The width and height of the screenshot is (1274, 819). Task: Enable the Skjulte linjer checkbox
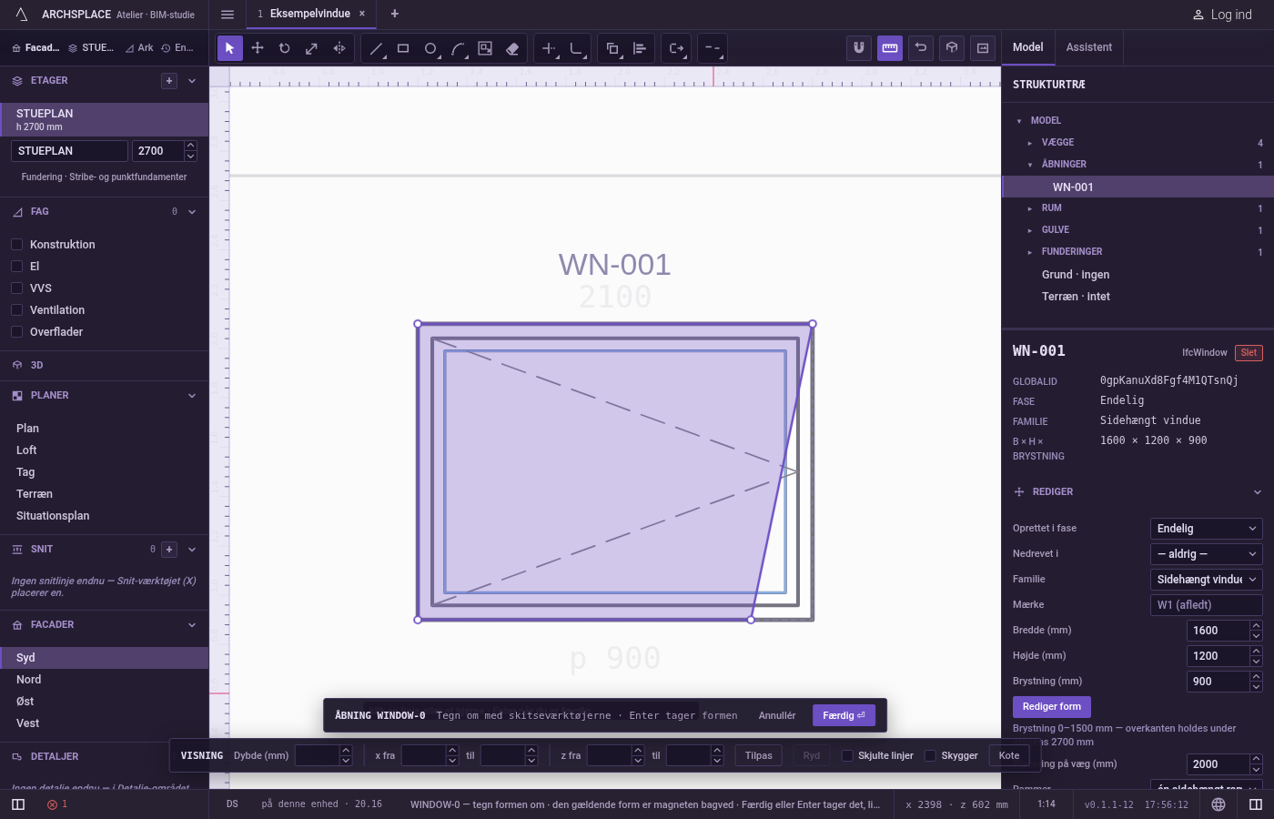[847, 755]
